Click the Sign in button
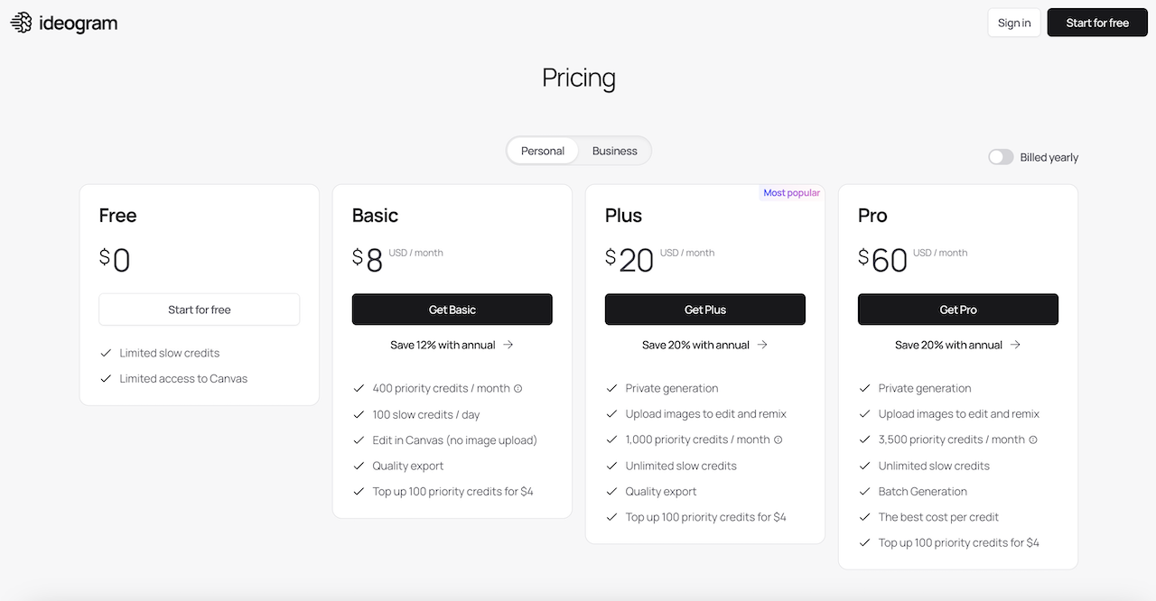 (1014, 23)
